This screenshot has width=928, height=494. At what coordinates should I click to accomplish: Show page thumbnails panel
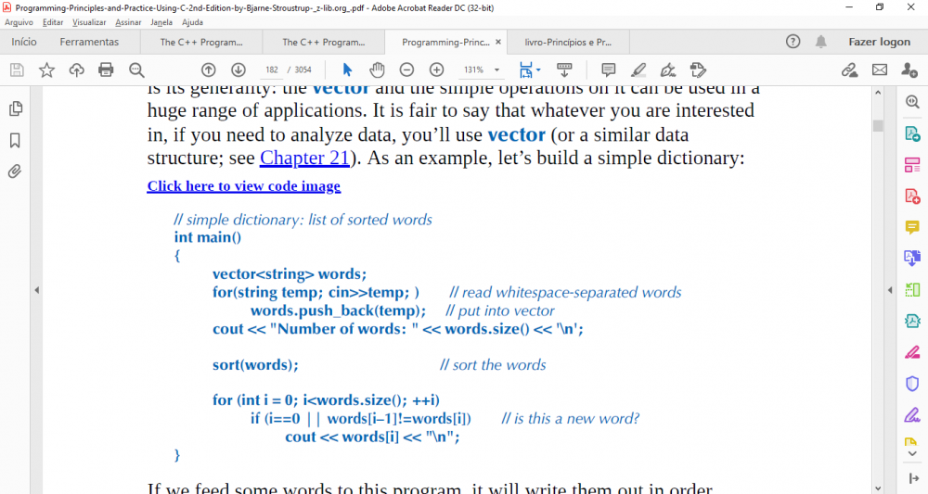click(x=15, y=108)
